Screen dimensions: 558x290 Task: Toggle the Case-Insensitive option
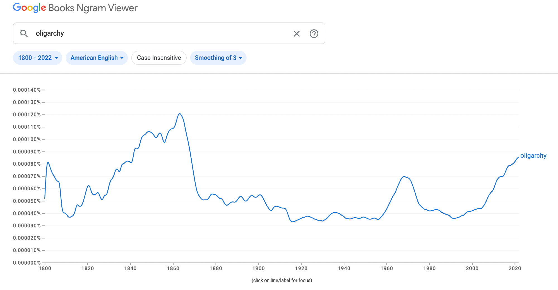click(x=159, y=58)
